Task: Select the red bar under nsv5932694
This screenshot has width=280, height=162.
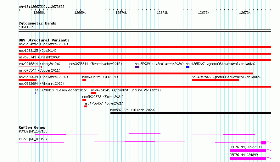Action: click(x=145, y=87)
